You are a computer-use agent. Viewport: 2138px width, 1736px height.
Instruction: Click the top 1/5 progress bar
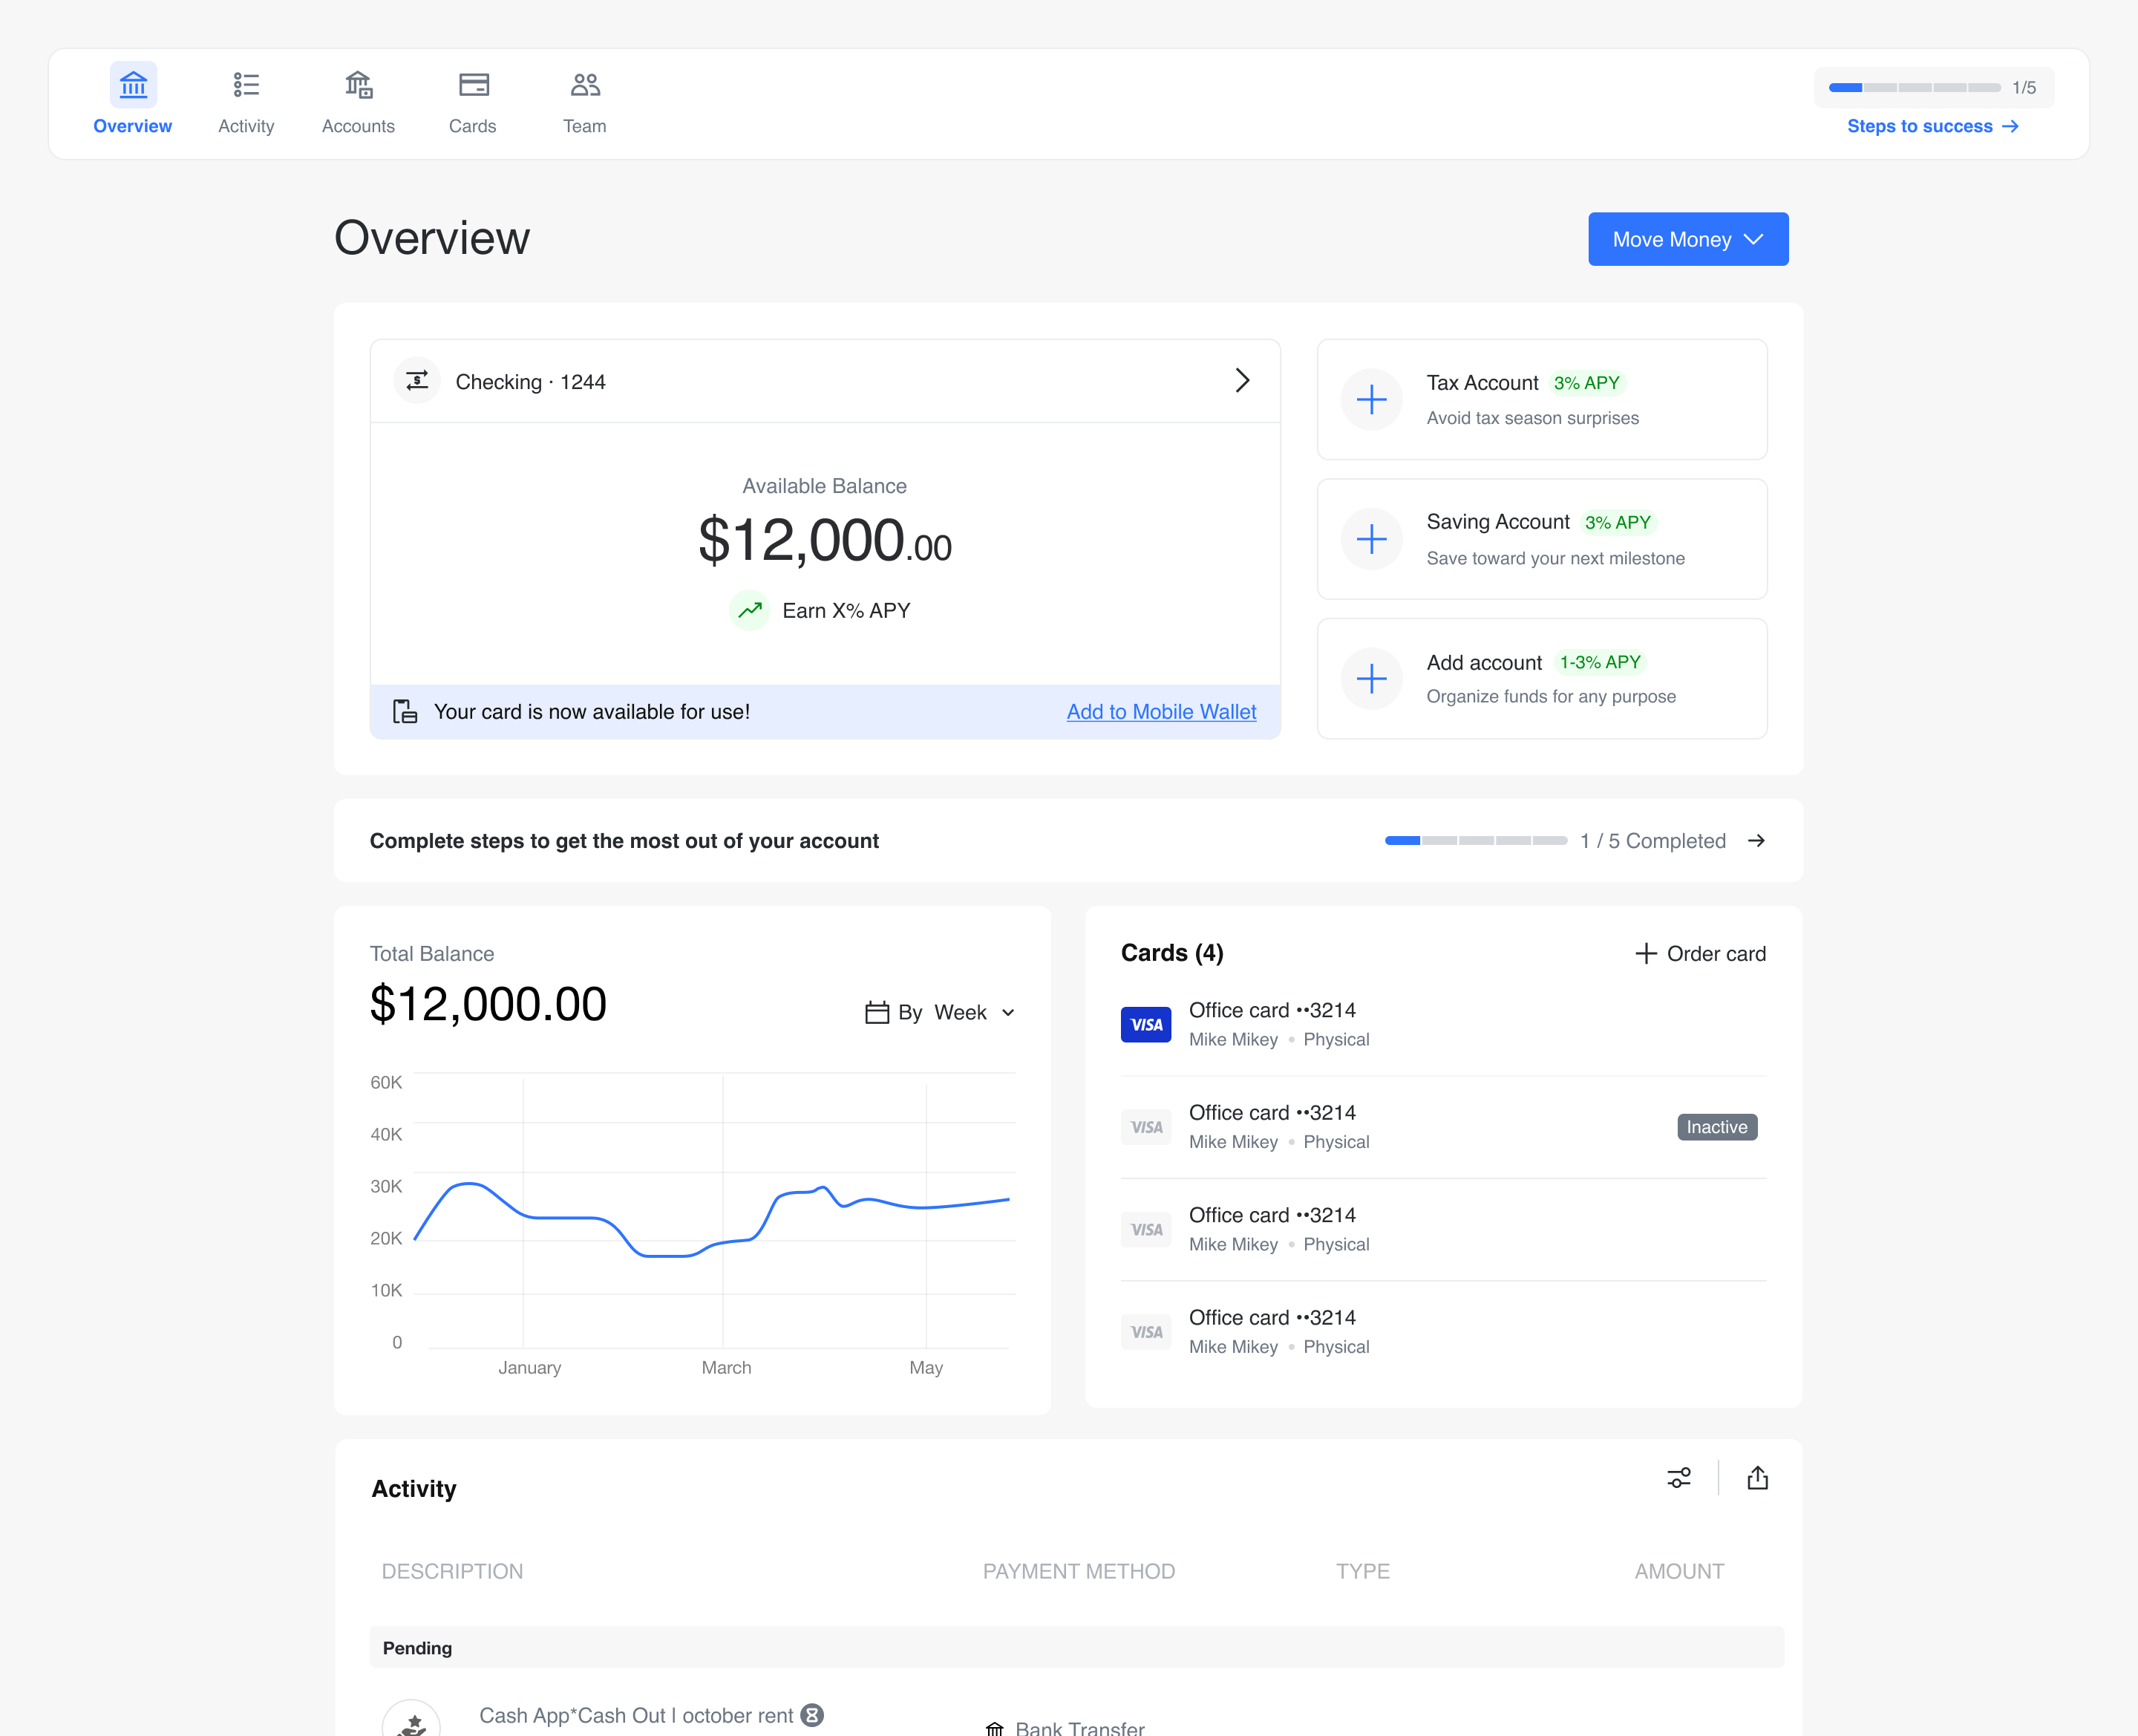tap(1914, 88)
